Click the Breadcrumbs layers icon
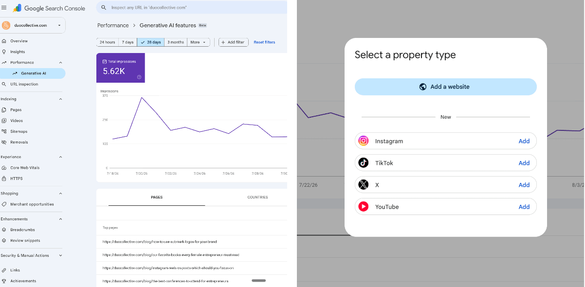585x287 pixels. [x=4, y=230]
